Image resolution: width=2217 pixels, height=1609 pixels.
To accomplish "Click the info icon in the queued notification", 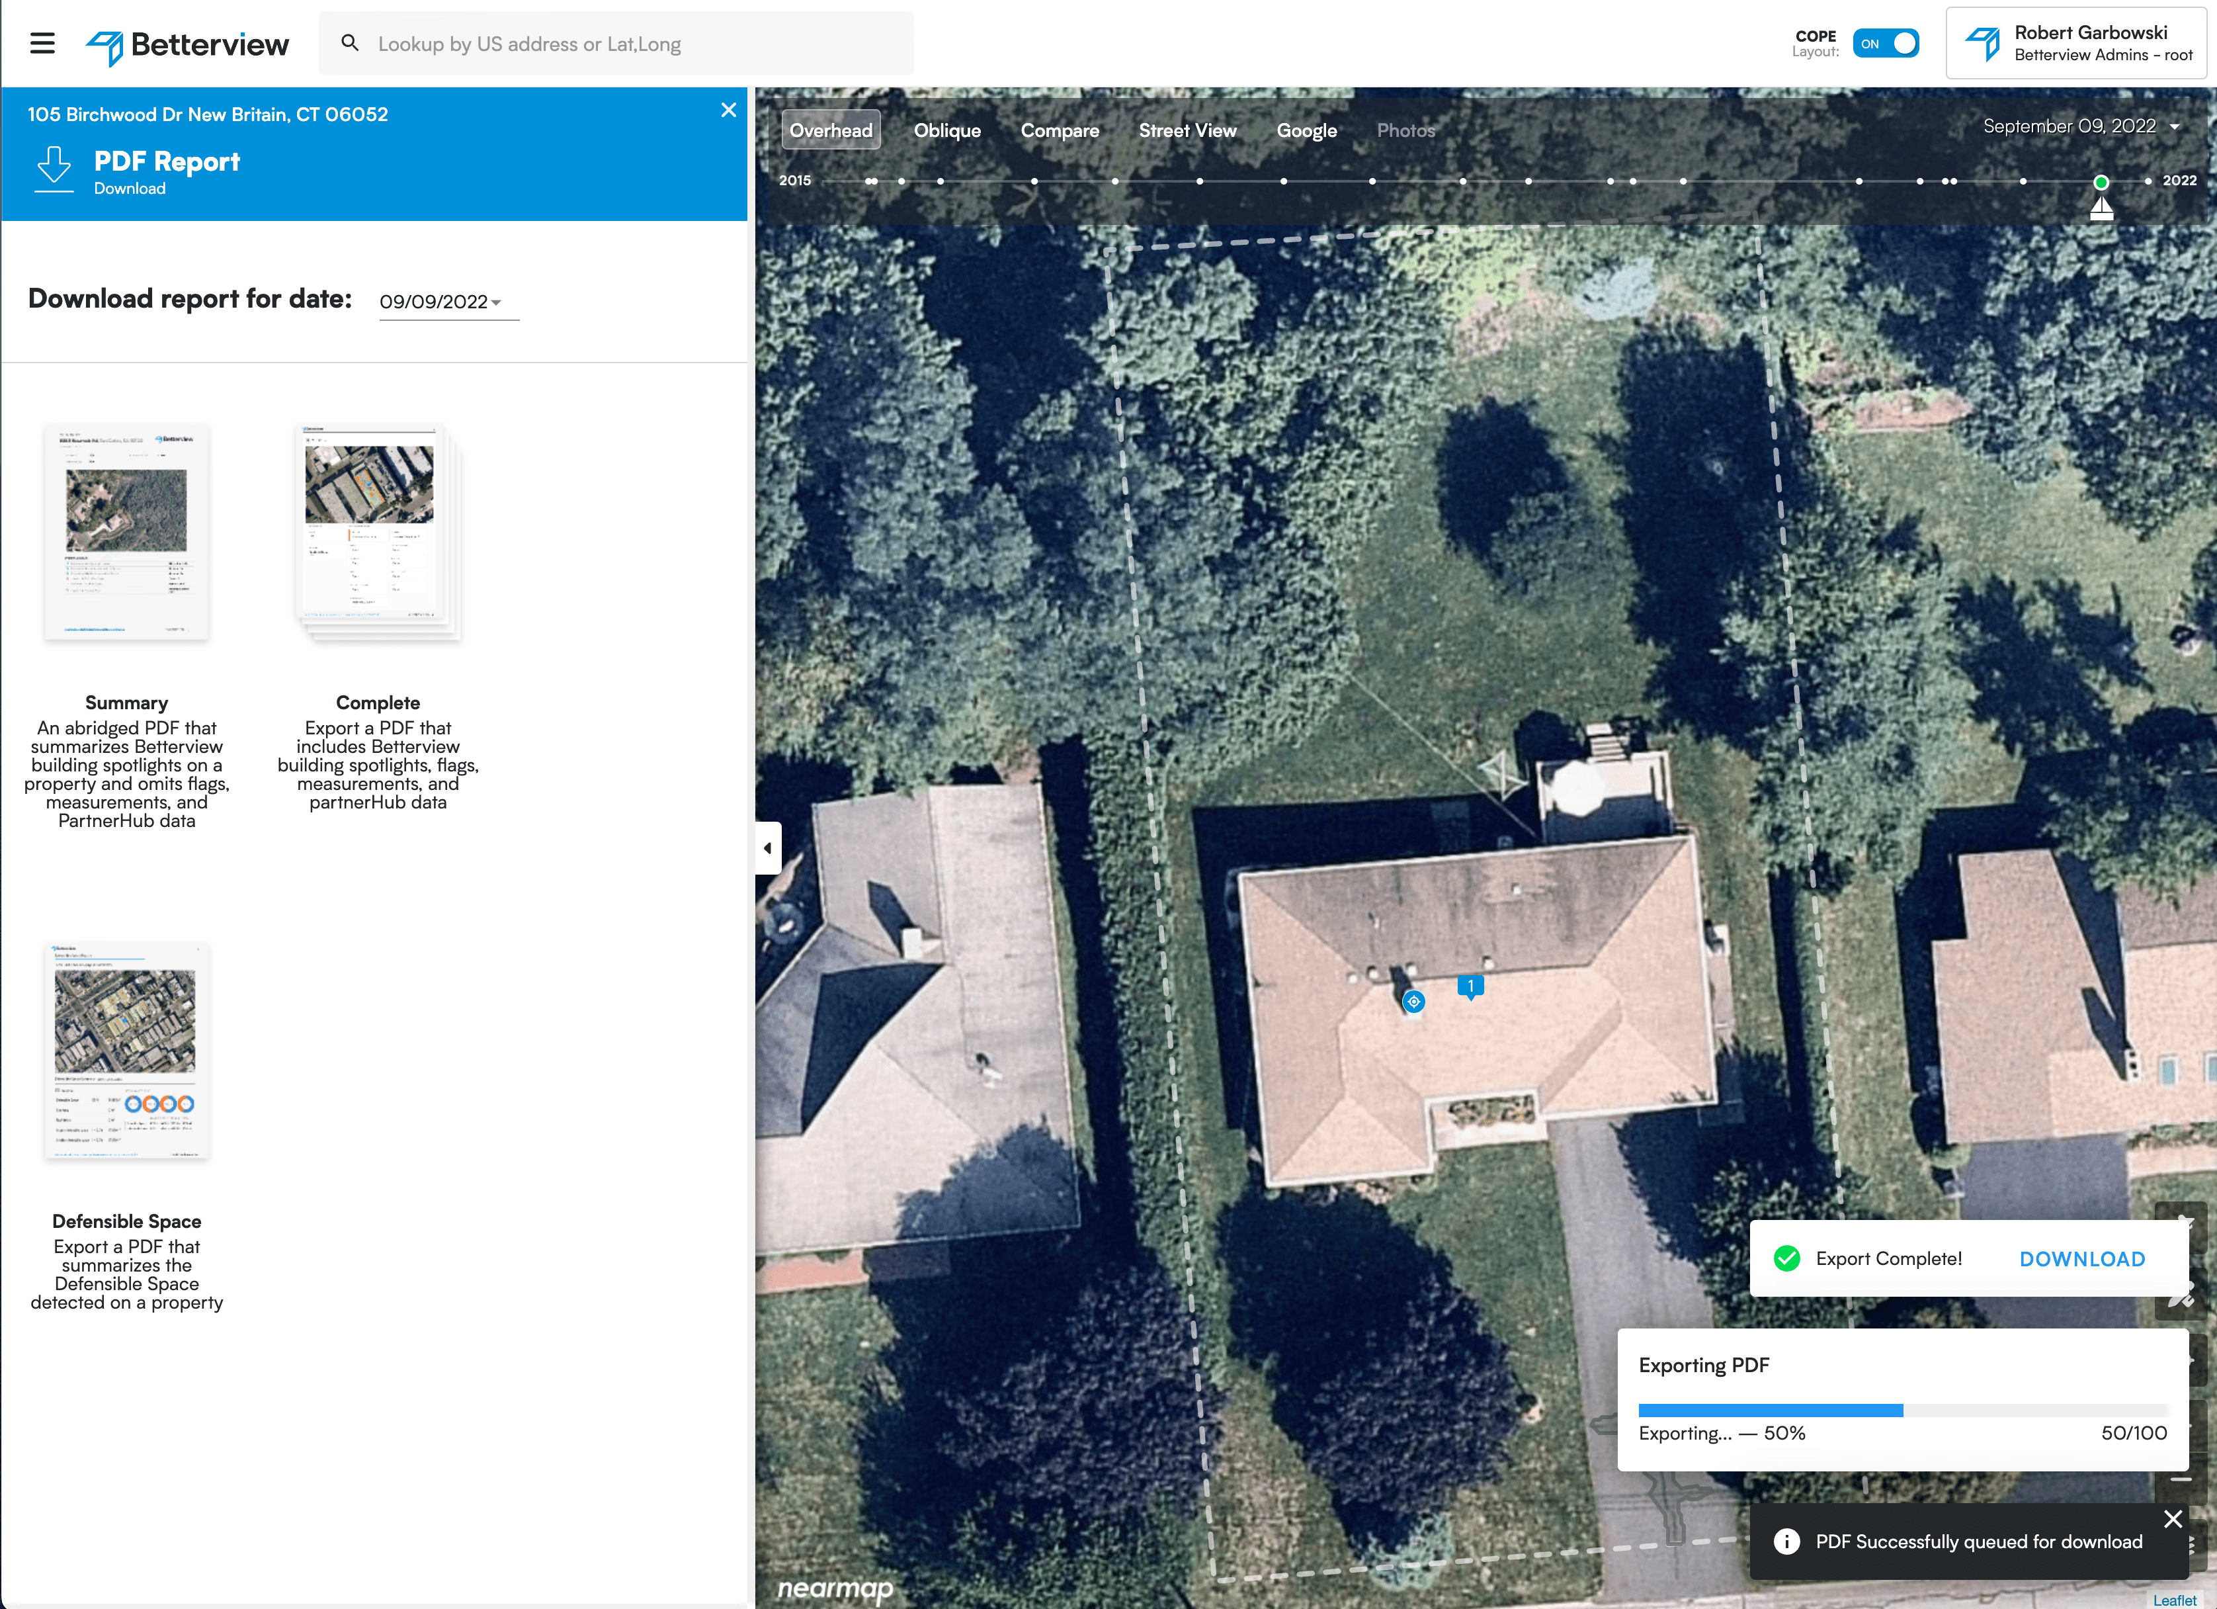I will [1787, 1542].
